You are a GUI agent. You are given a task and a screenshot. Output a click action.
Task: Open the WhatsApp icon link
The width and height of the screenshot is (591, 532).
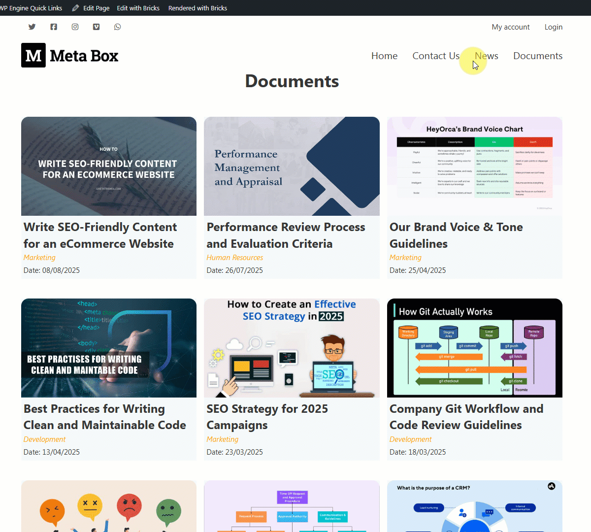point(117,27)
